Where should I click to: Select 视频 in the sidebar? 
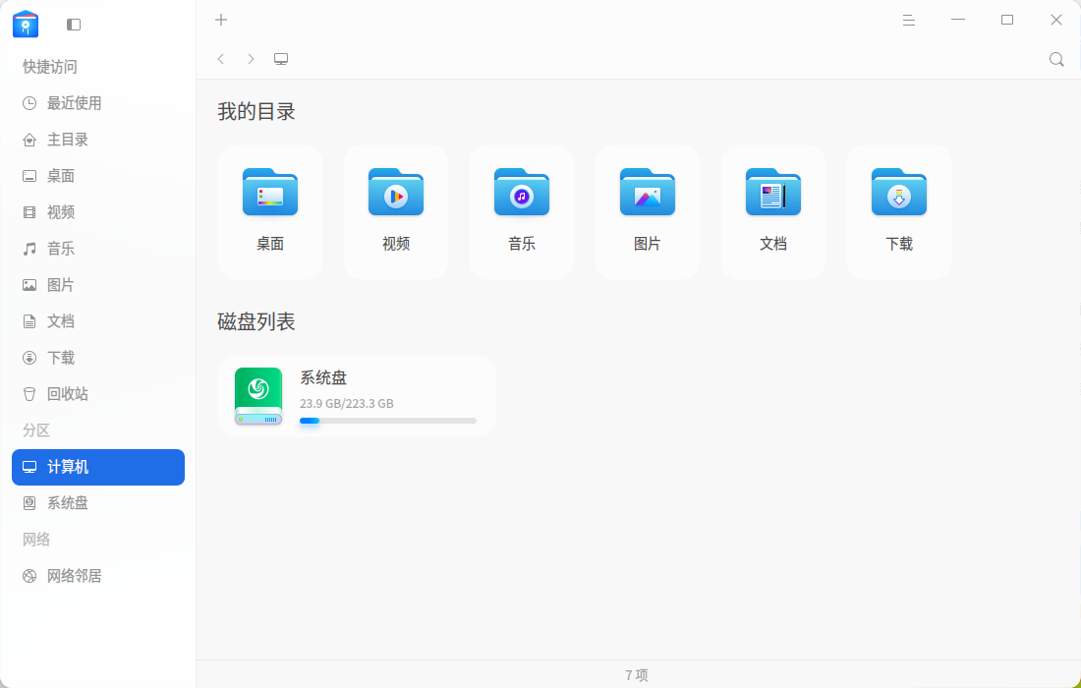(x=98, y=212)
